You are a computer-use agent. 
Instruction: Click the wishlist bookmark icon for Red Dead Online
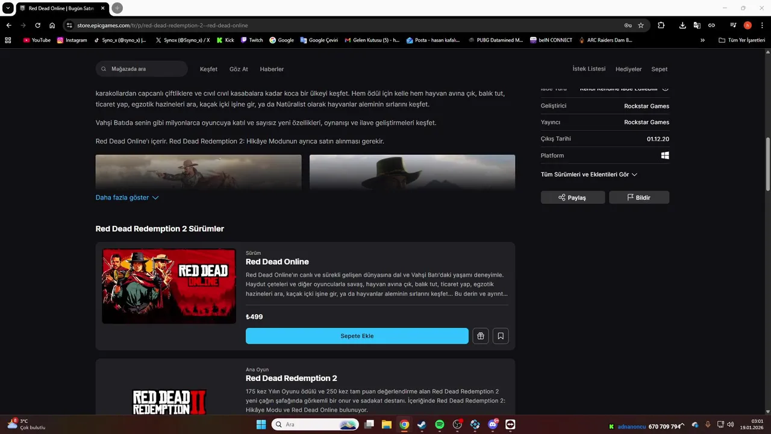pyautogui.click(x=501, y=336)
